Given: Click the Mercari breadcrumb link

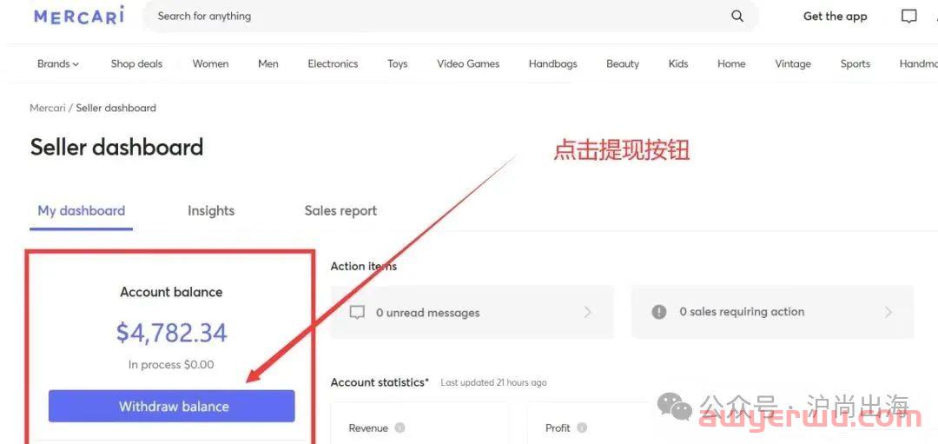Looking at the screenshot, I should tap(47, 108).
